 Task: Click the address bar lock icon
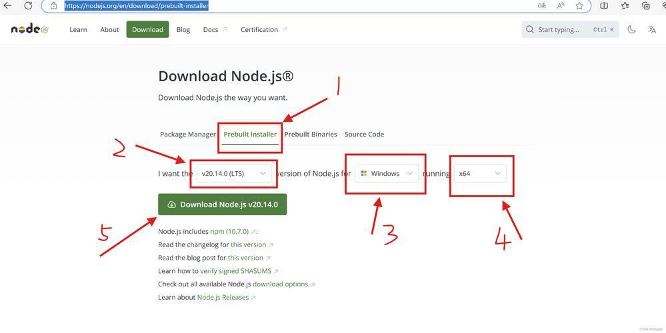53,5
